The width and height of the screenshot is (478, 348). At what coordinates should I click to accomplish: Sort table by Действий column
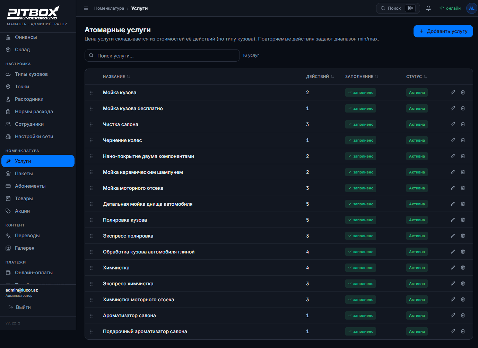pos(320,77)
